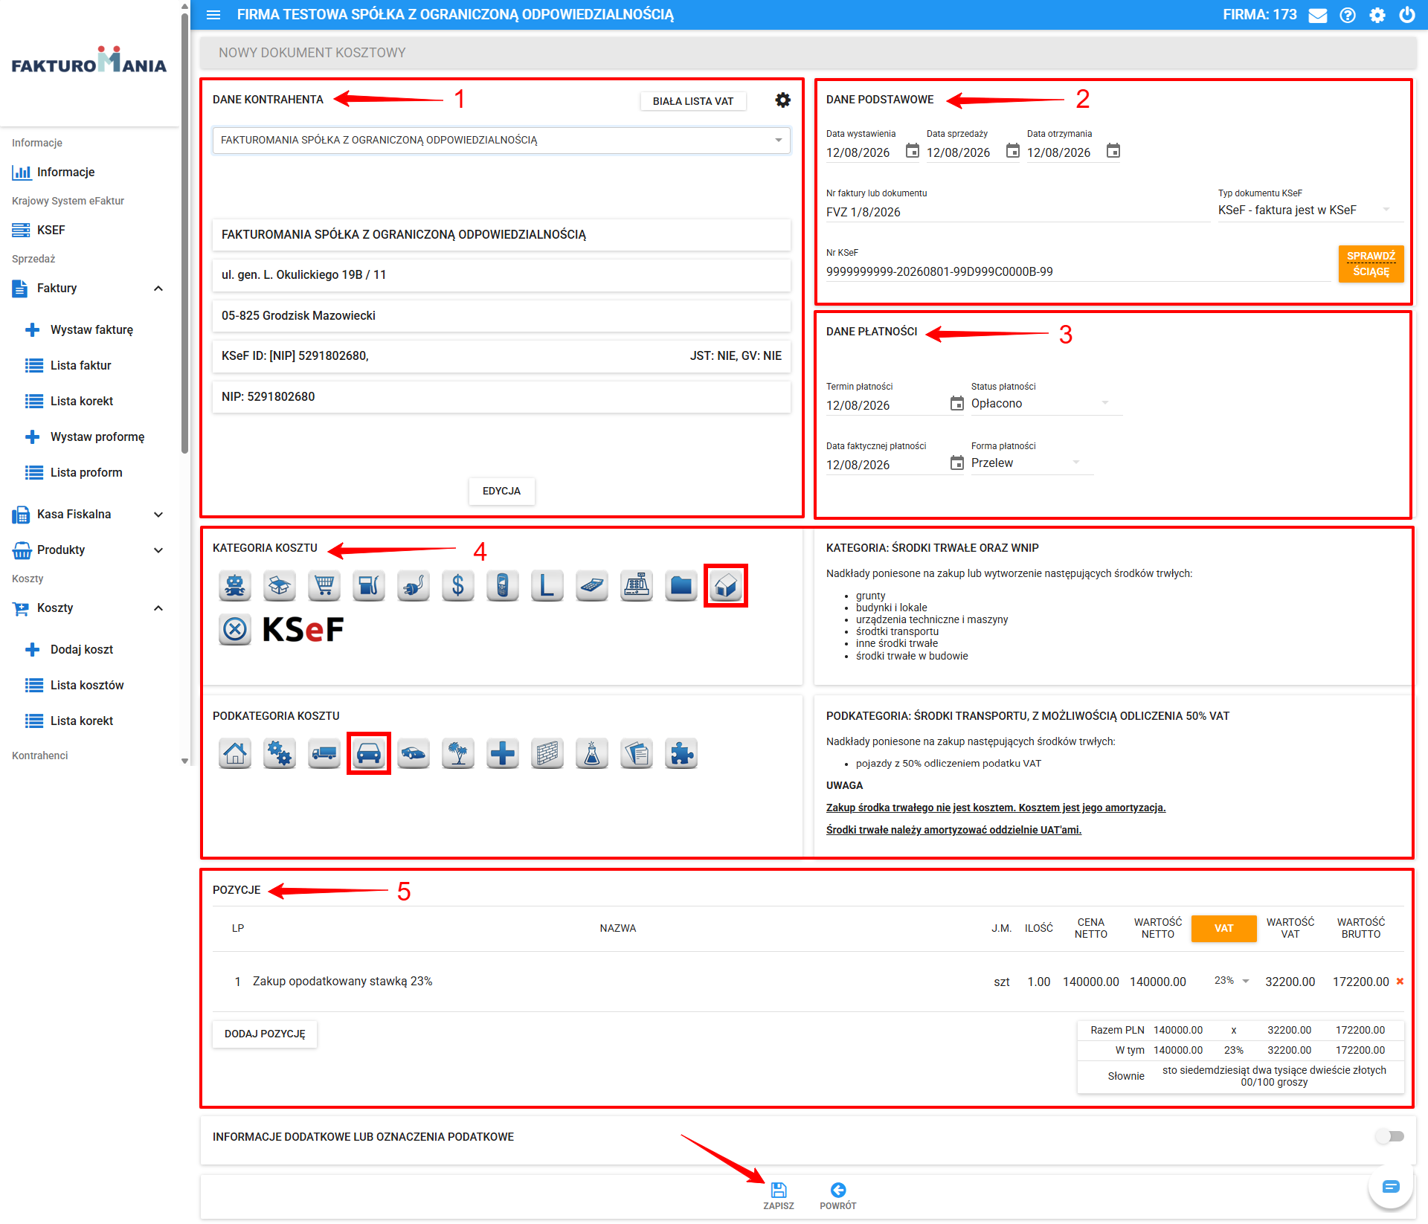Toggle additional information or tax markings switch

coord(1389,1136)
